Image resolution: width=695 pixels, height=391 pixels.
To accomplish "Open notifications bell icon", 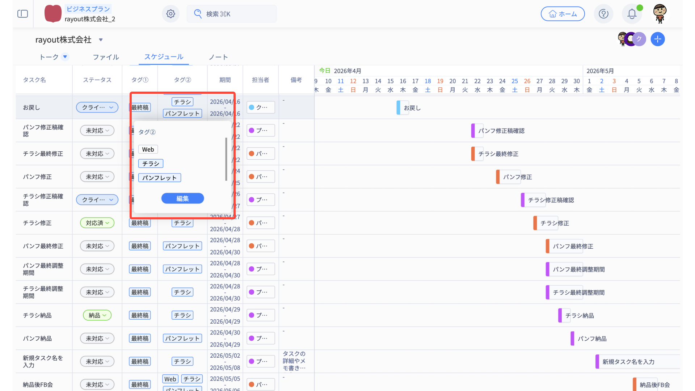I will pyautogui.click(x=632, y=14).
